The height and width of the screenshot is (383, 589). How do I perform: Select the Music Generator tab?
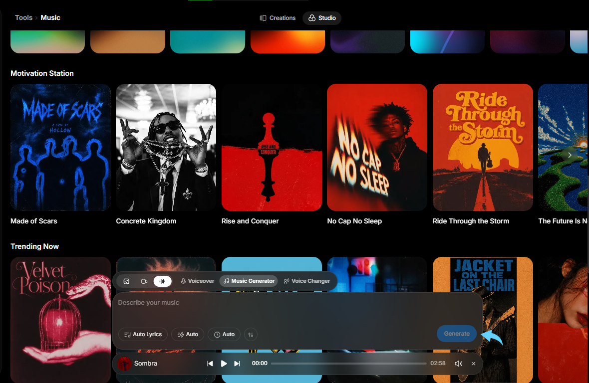pyautogui.click(x=249, y=281)
